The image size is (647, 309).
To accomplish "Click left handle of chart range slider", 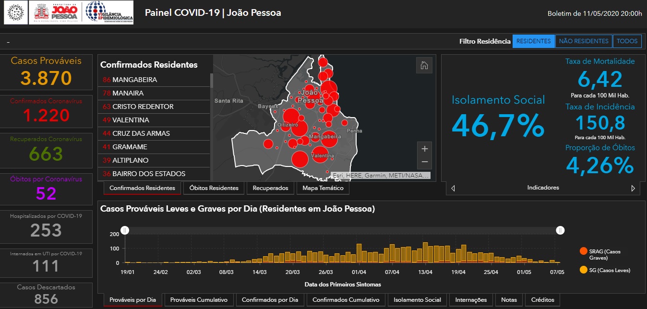I will pos(125,230).
